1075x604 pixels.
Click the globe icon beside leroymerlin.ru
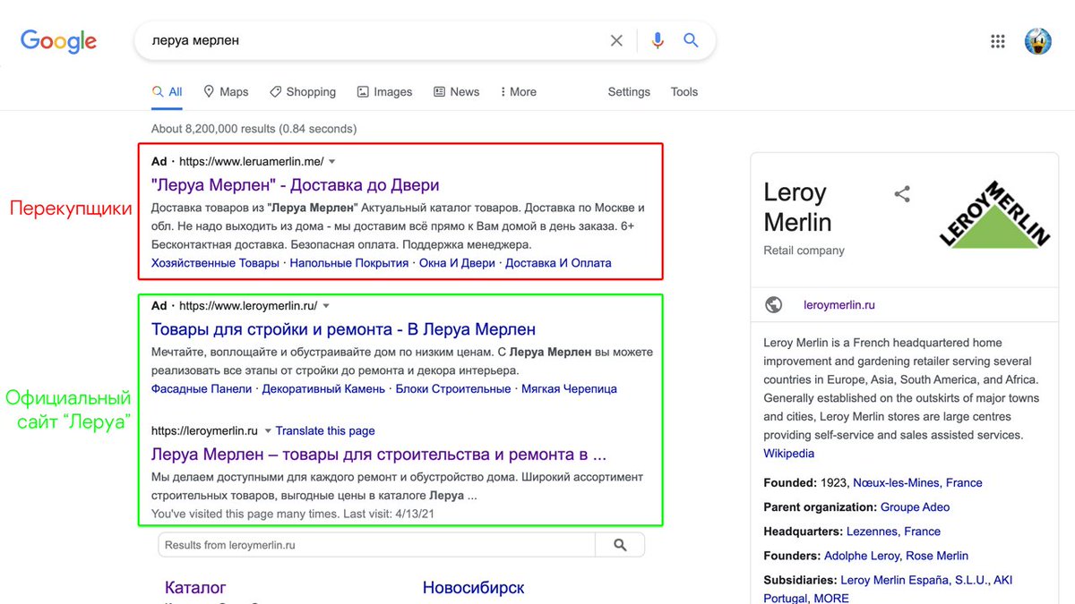(x=774, y=305)
